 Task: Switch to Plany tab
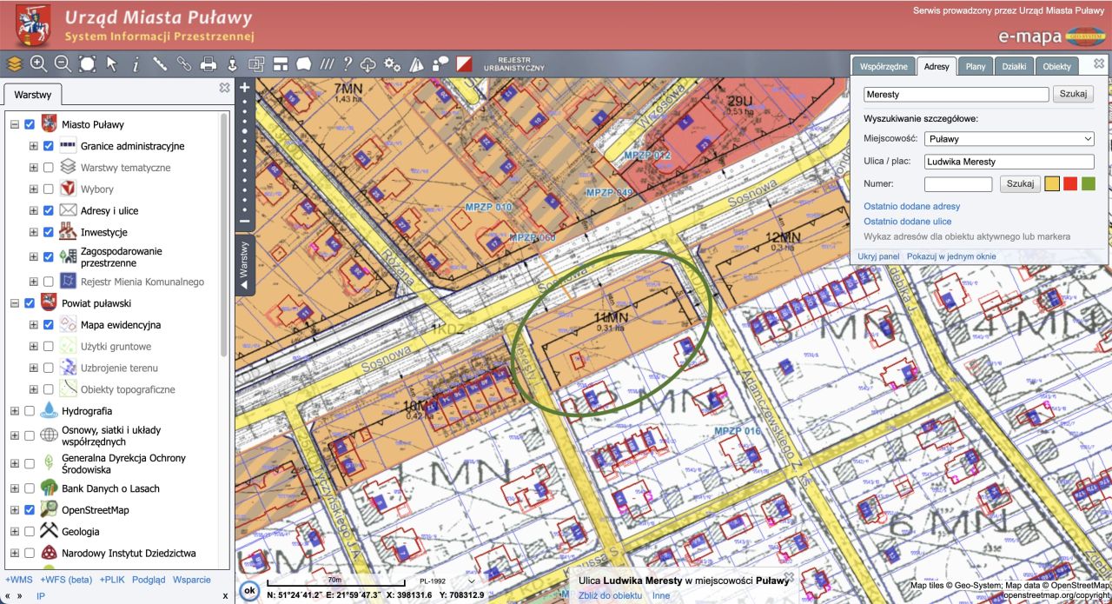pos(976,66)
